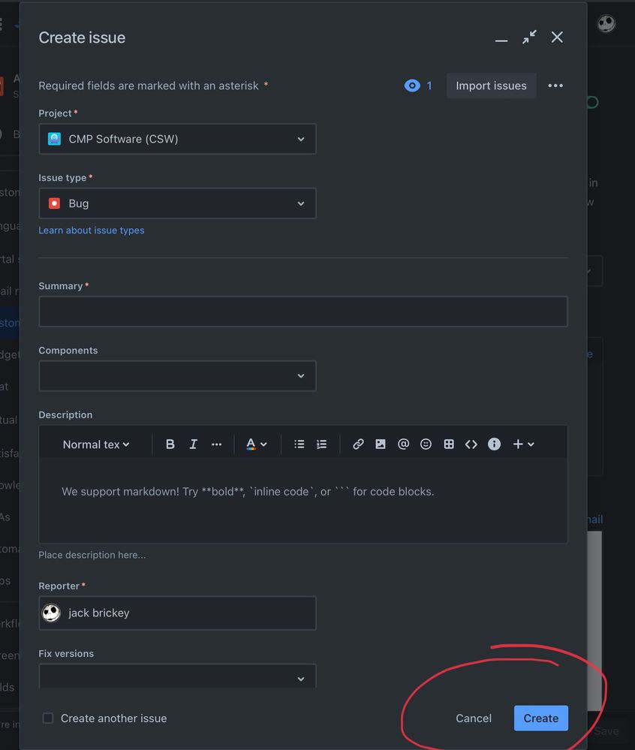This screenshot has width=635, height=750.
Task: Toggle bold formatting in description toolbar
Action: pyautogui.click(x=170, y=444)
